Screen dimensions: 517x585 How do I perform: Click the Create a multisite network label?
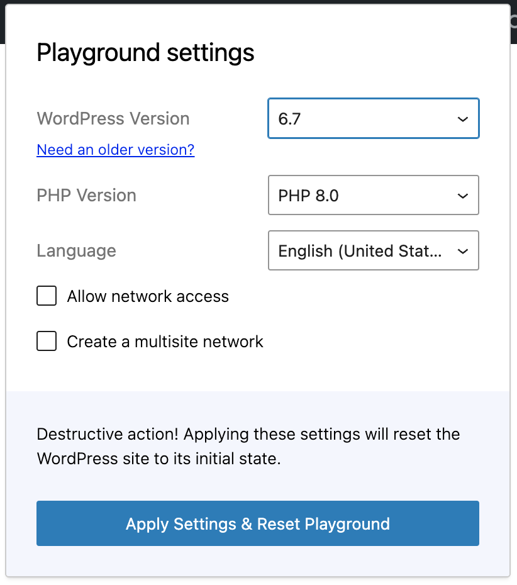click(x=165, y=342)
